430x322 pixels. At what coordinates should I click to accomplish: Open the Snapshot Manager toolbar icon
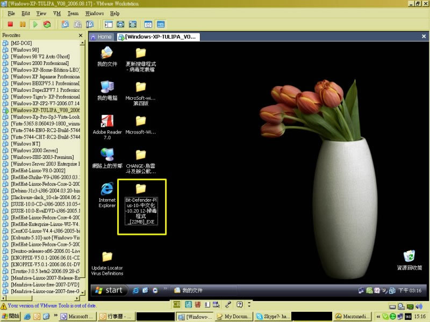coord(90,24)
